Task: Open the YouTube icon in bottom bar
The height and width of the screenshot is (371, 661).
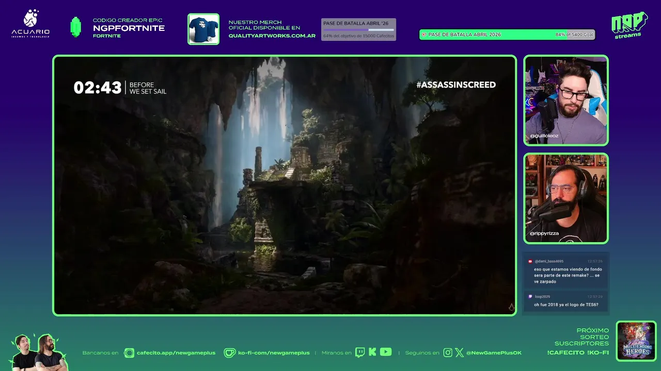Action: pyautogui.click(x=386, y=352)
